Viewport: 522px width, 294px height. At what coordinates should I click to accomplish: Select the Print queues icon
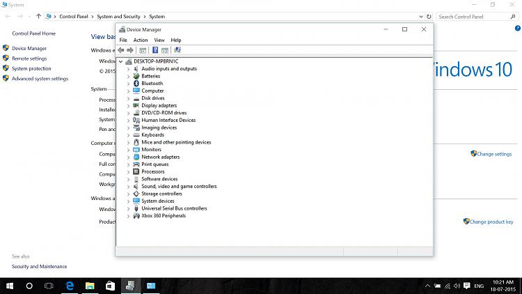[x=136, y=164]
